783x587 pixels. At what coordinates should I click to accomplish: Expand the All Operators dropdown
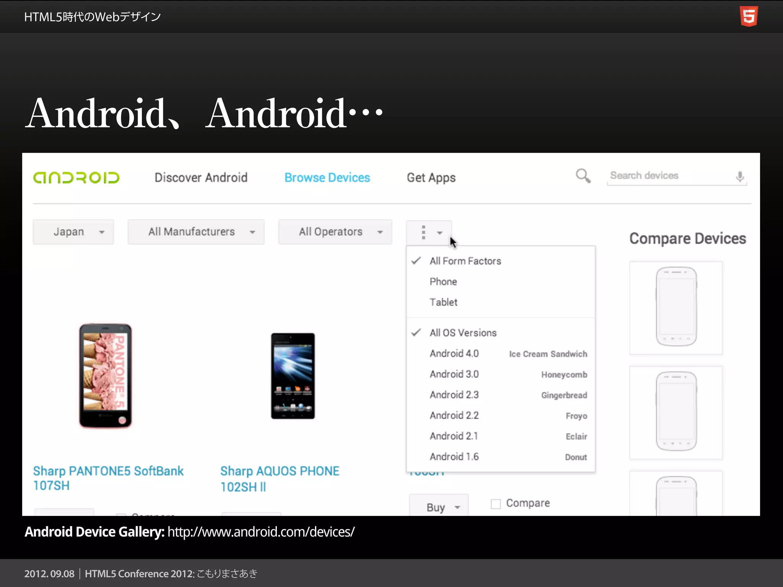pos(335,232)
